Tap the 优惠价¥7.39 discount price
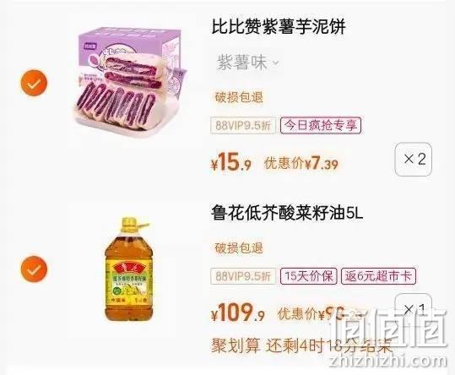 point(301,163)
